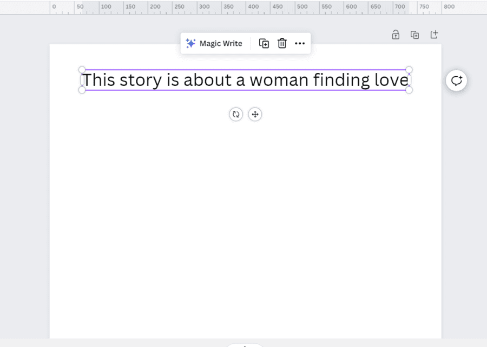Delete the text box using trash icon
The width and height of the screenshot is (487, 347).
point(282,43)
